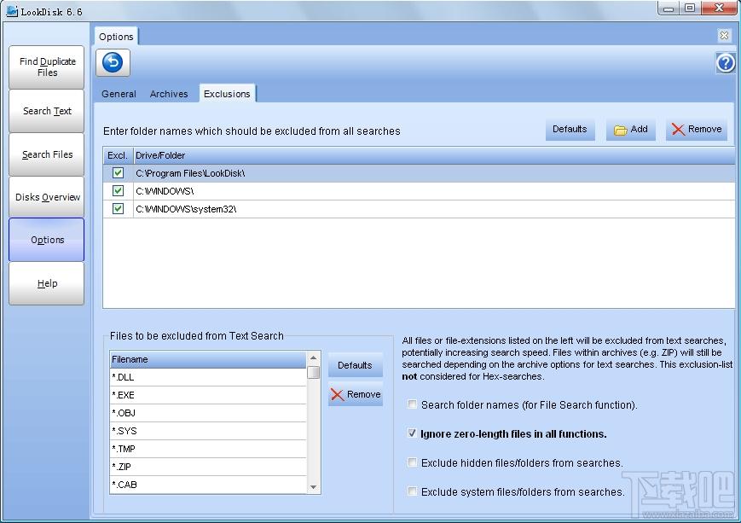The height and width of the screenshot is (523, 741).
Task: Uncheck exclusion for C:\WINDOWS\system32\
Action: pyautogui.click(x=119, y=209)
